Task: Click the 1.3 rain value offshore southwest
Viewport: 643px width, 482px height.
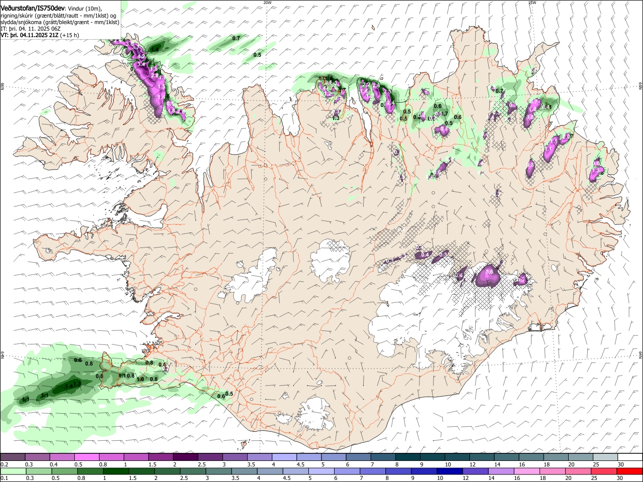Action: (77, 384)
